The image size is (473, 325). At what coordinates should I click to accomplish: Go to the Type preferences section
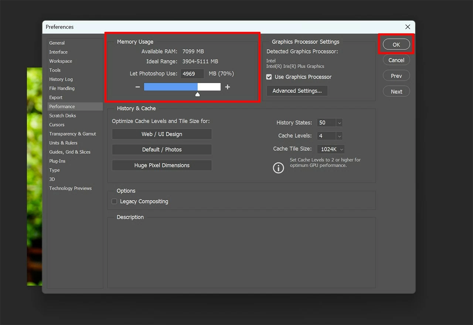coord(54,170)
